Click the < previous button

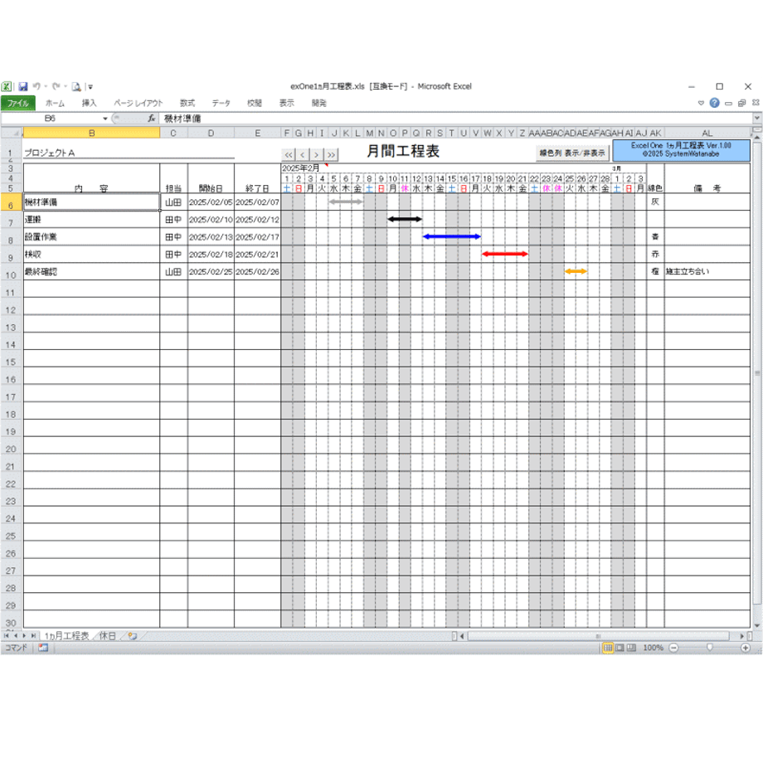[x=303, y=154]
